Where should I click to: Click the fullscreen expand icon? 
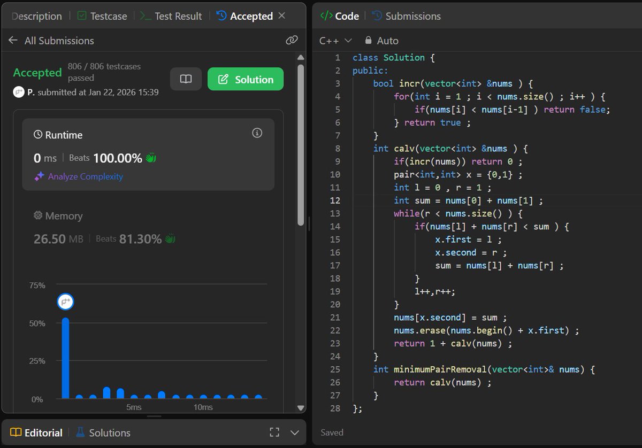pos(274,432)
